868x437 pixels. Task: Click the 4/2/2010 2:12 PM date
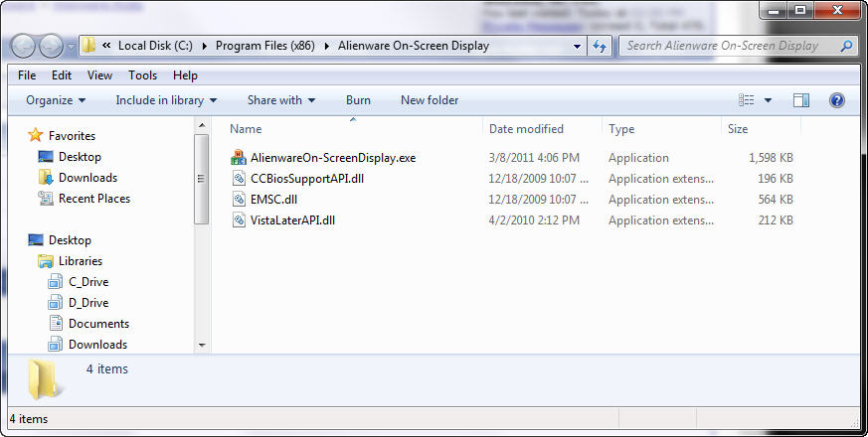click(534, 220)
